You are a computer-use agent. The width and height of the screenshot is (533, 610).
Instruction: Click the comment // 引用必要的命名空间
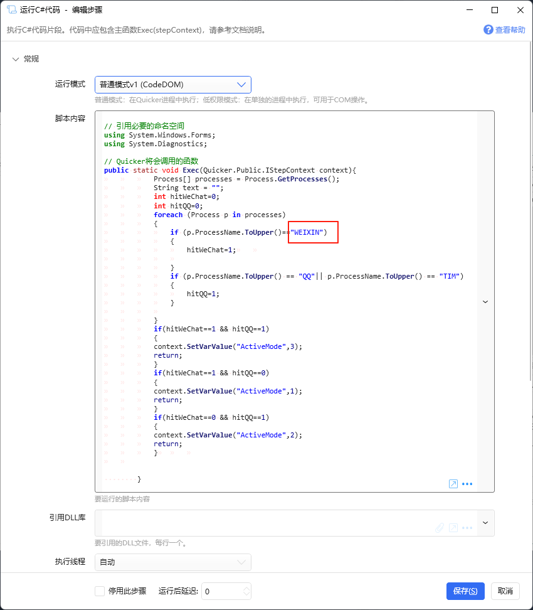(x=144, y=126)
